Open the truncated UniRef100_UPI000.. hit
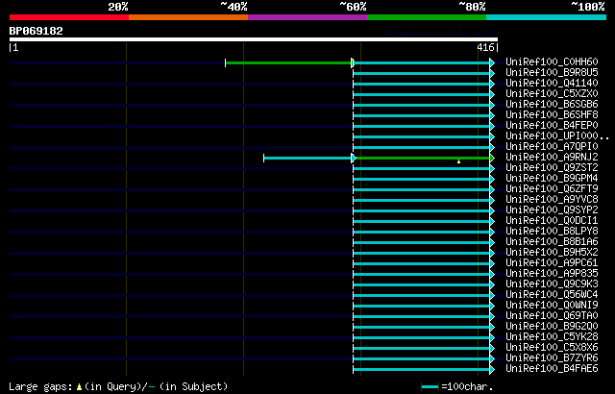Viewport: 615px width, 394px height. pyautogui.click(x=557, y=136)
